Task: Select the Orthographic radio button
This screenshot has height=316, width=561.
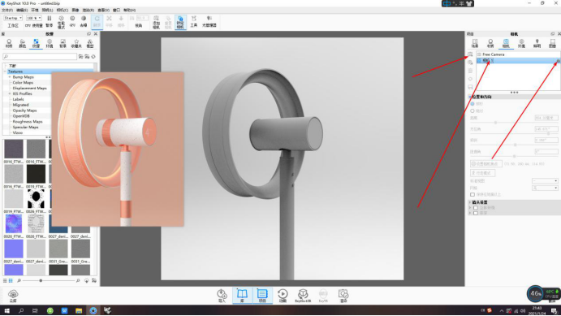Action: (473, 111)
